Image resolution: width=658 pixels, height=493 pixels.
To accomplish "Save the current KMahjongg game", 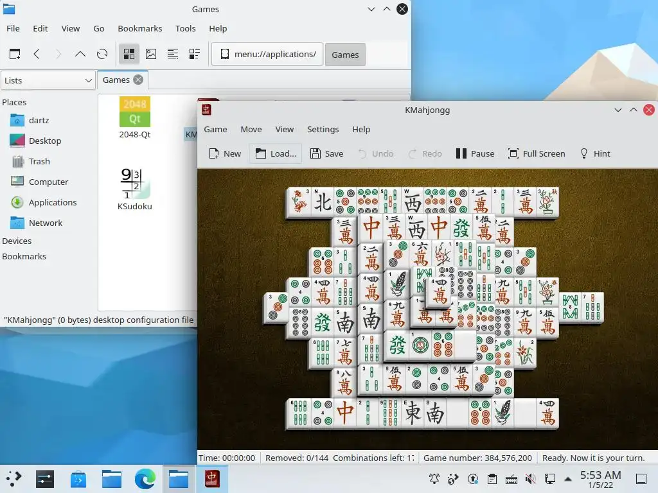I will click(327, 153).
